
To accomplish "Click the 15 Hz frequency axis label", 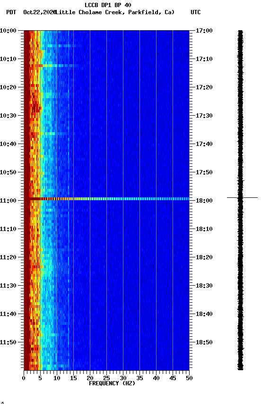I will 73,378.
